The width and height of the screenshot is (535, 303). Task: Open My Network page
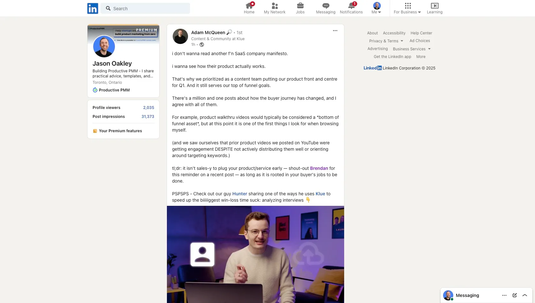coord(275,8)
